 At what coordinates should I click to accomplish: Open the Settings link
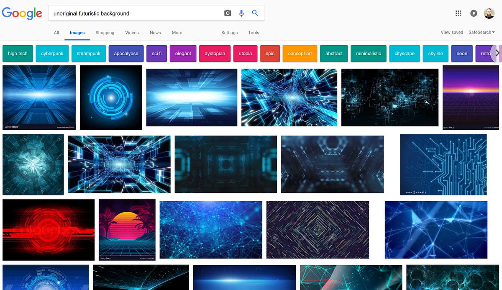(229, 33)
